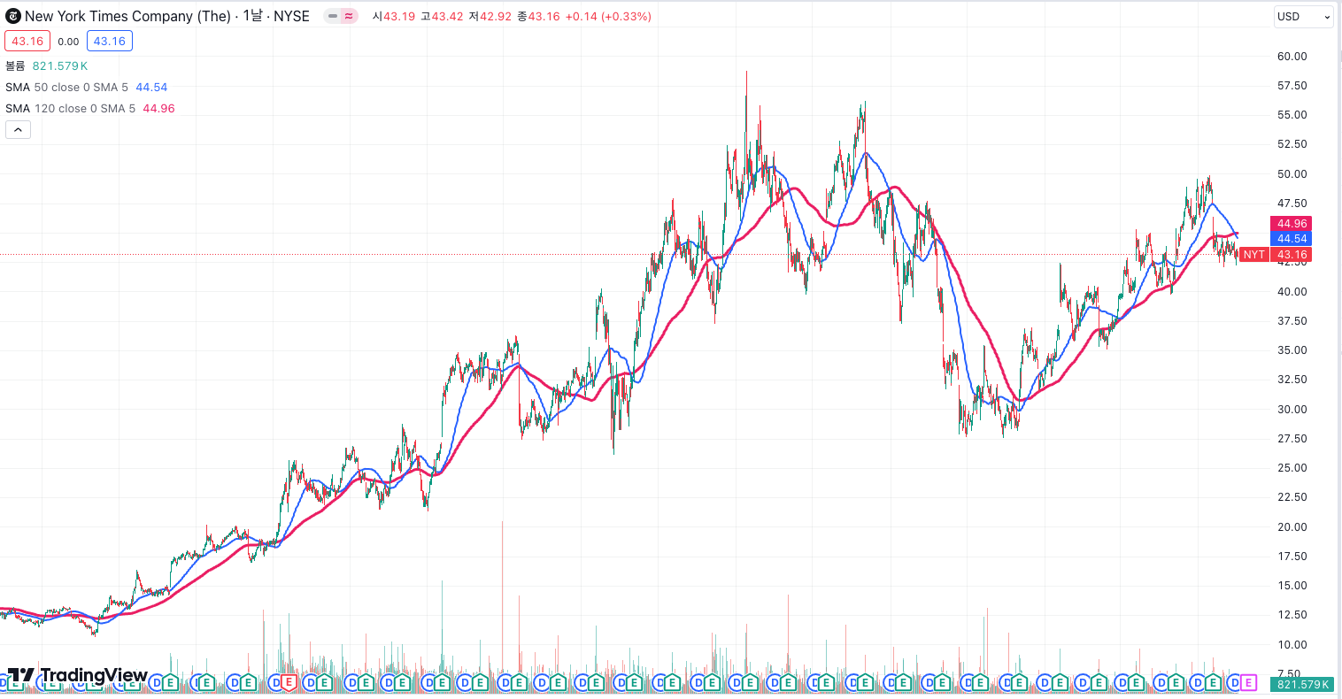1342x699 pixels.
Task: Click the 44.54 SMA price label on the axis
Action: pyautogui.click(x=1291, y=239)
